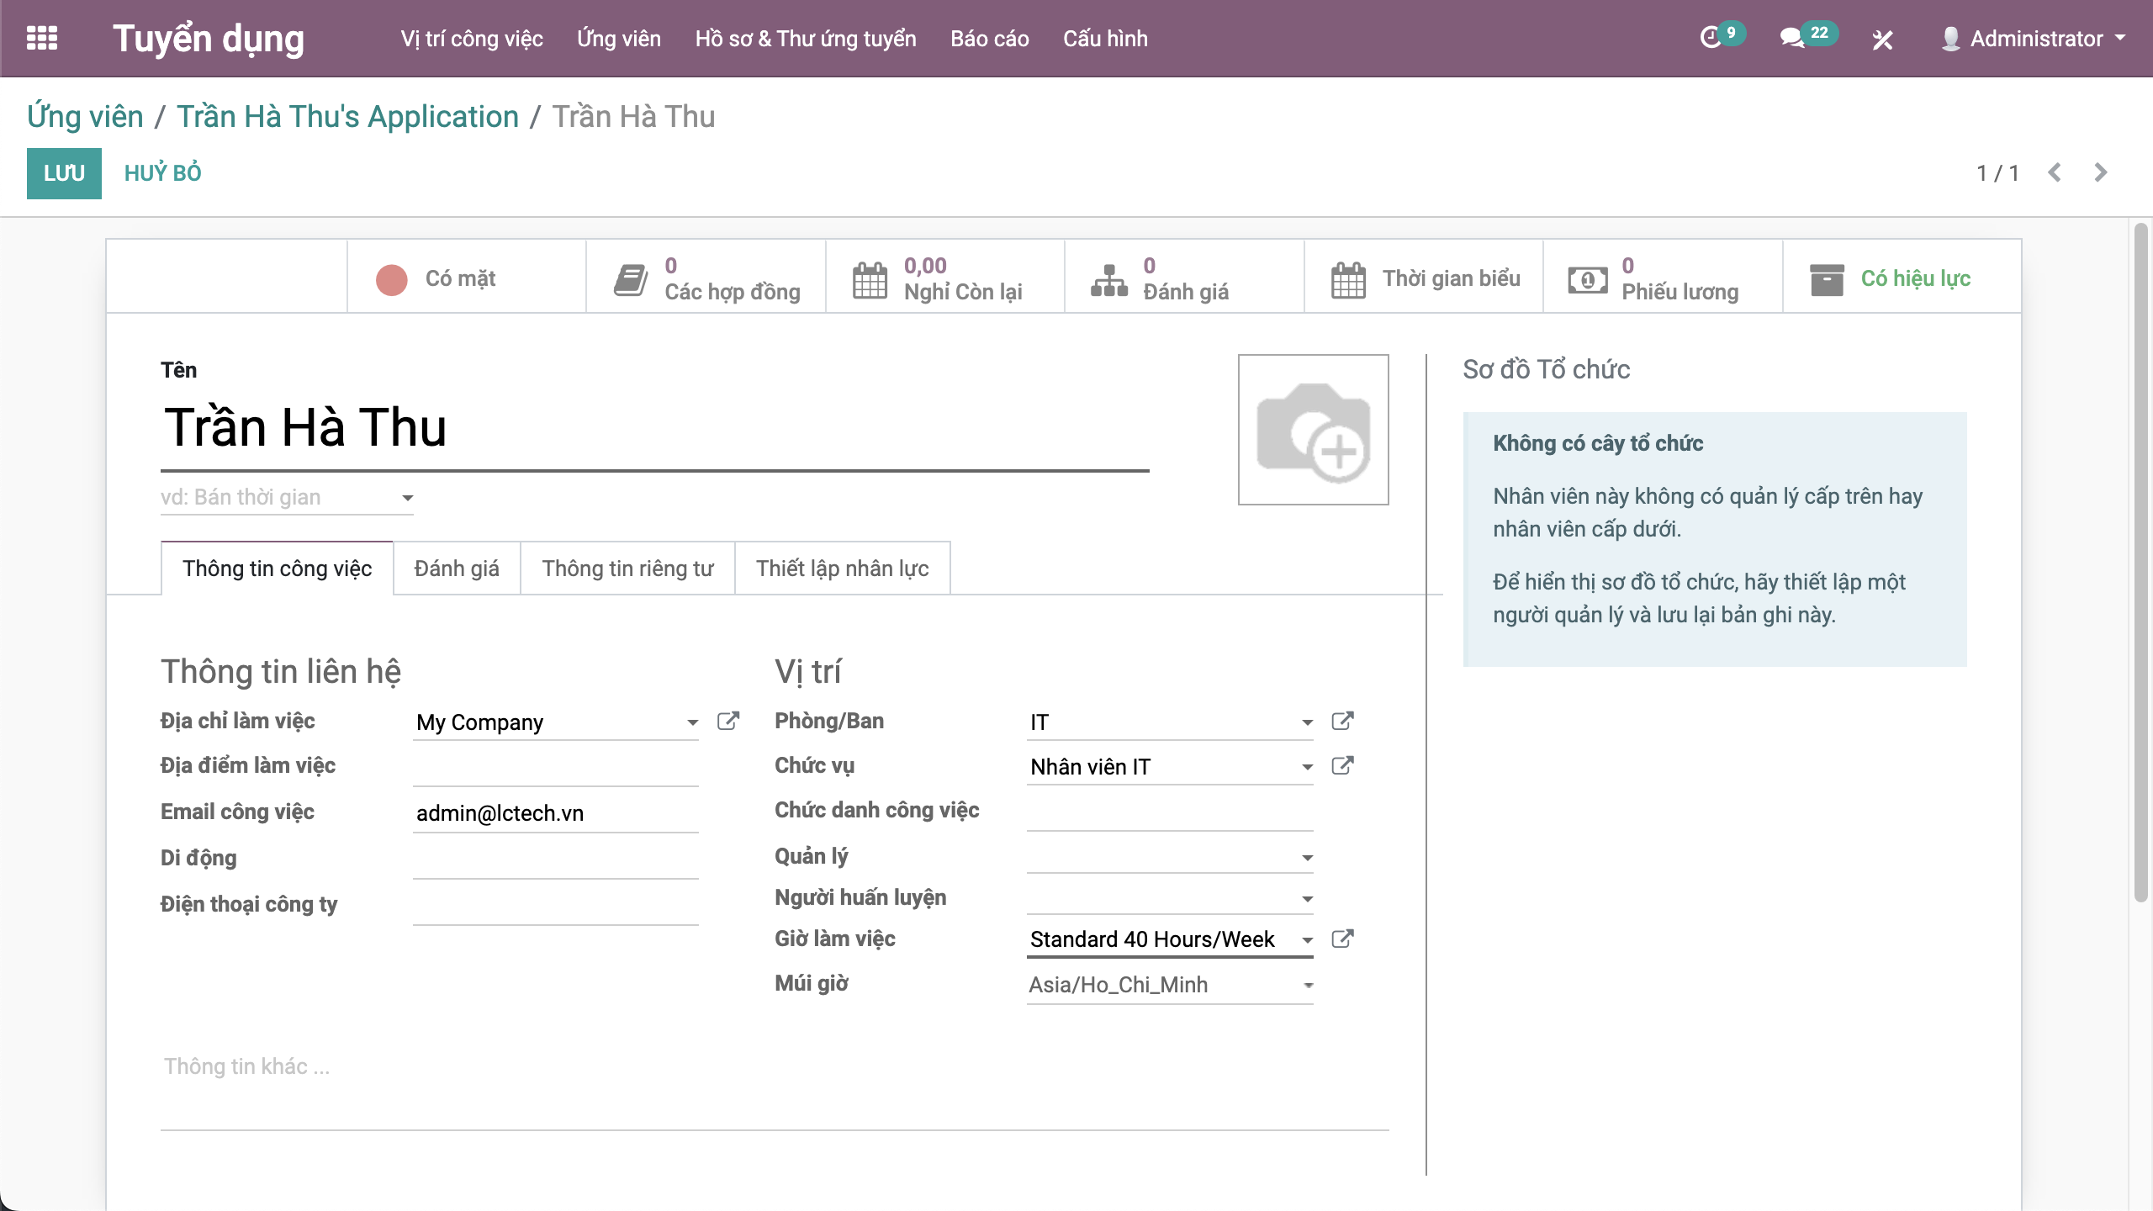The height and width of the screenshot is (1211, 2153).
Task: Expand the Quản lý dropdown
Action: tap(1307, 858)
